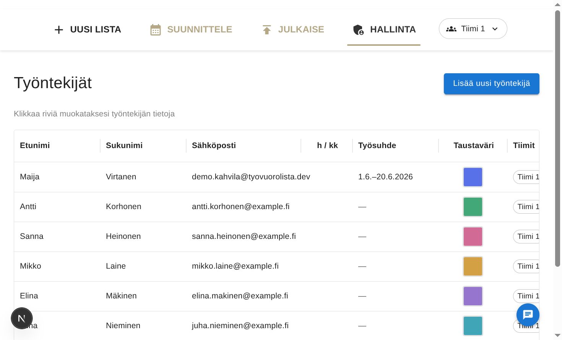Screen dimensions: 562x340
Task: Click the page vertical scrollbar thumb
Action: [x=557, y=138]
